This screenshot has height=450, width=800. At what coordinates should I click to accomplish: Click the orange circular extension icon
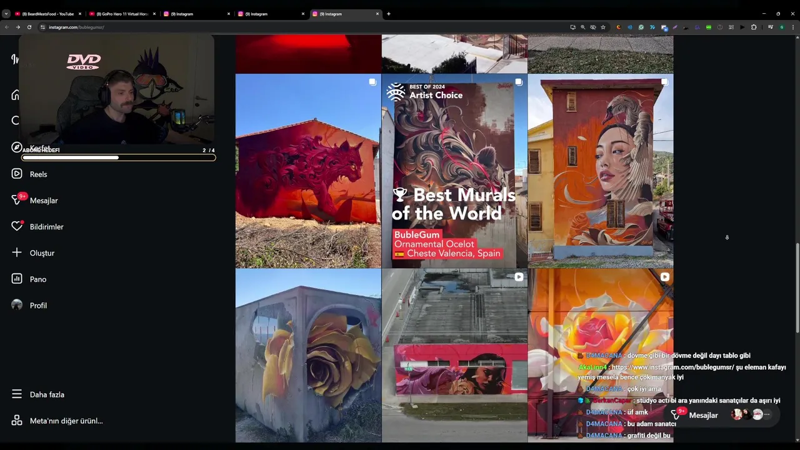(619, 27)
